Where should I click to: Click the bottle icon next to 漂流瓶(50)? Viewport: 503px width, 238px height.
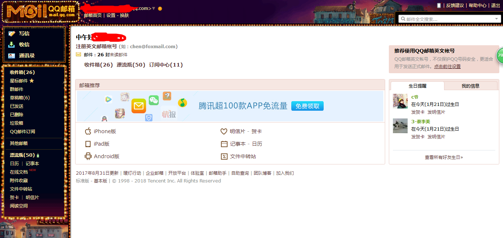[38, 155]
